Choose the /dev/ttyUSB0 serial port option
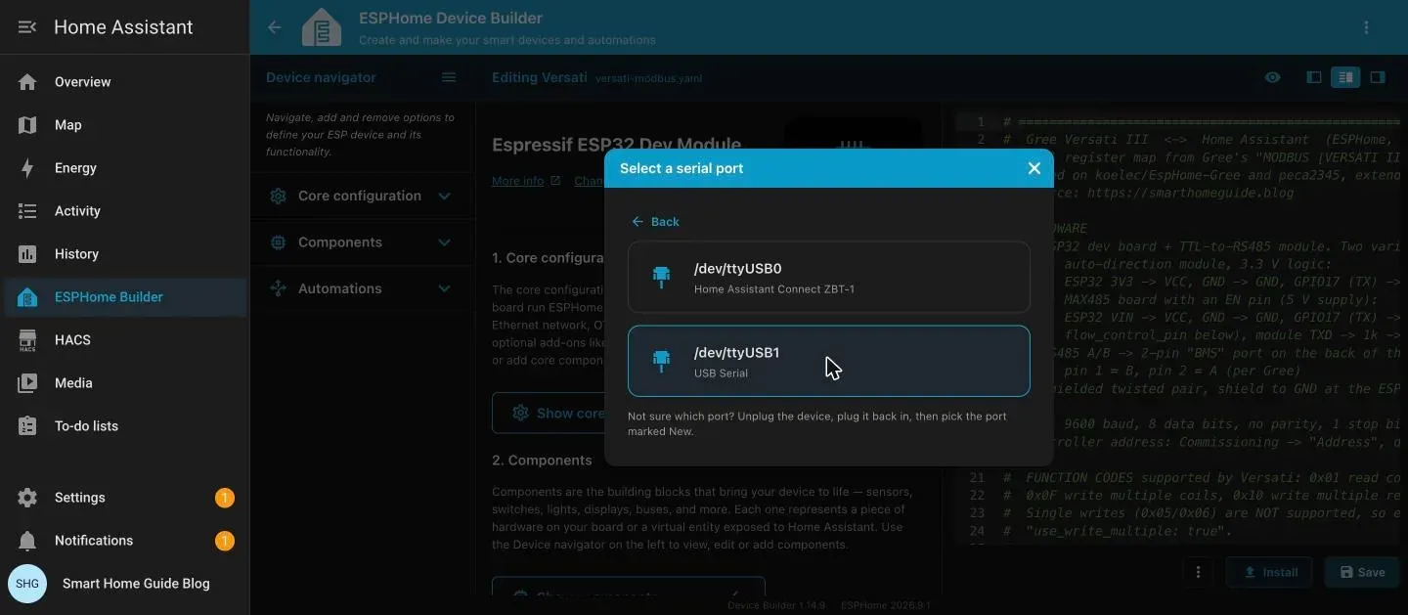 pyautogui.click(x=829, y=277)
